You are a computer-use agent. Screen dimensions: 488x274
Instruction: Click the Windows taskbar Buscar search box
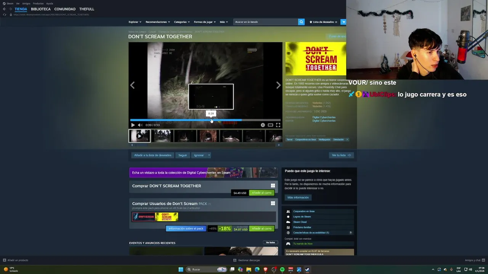206,269
